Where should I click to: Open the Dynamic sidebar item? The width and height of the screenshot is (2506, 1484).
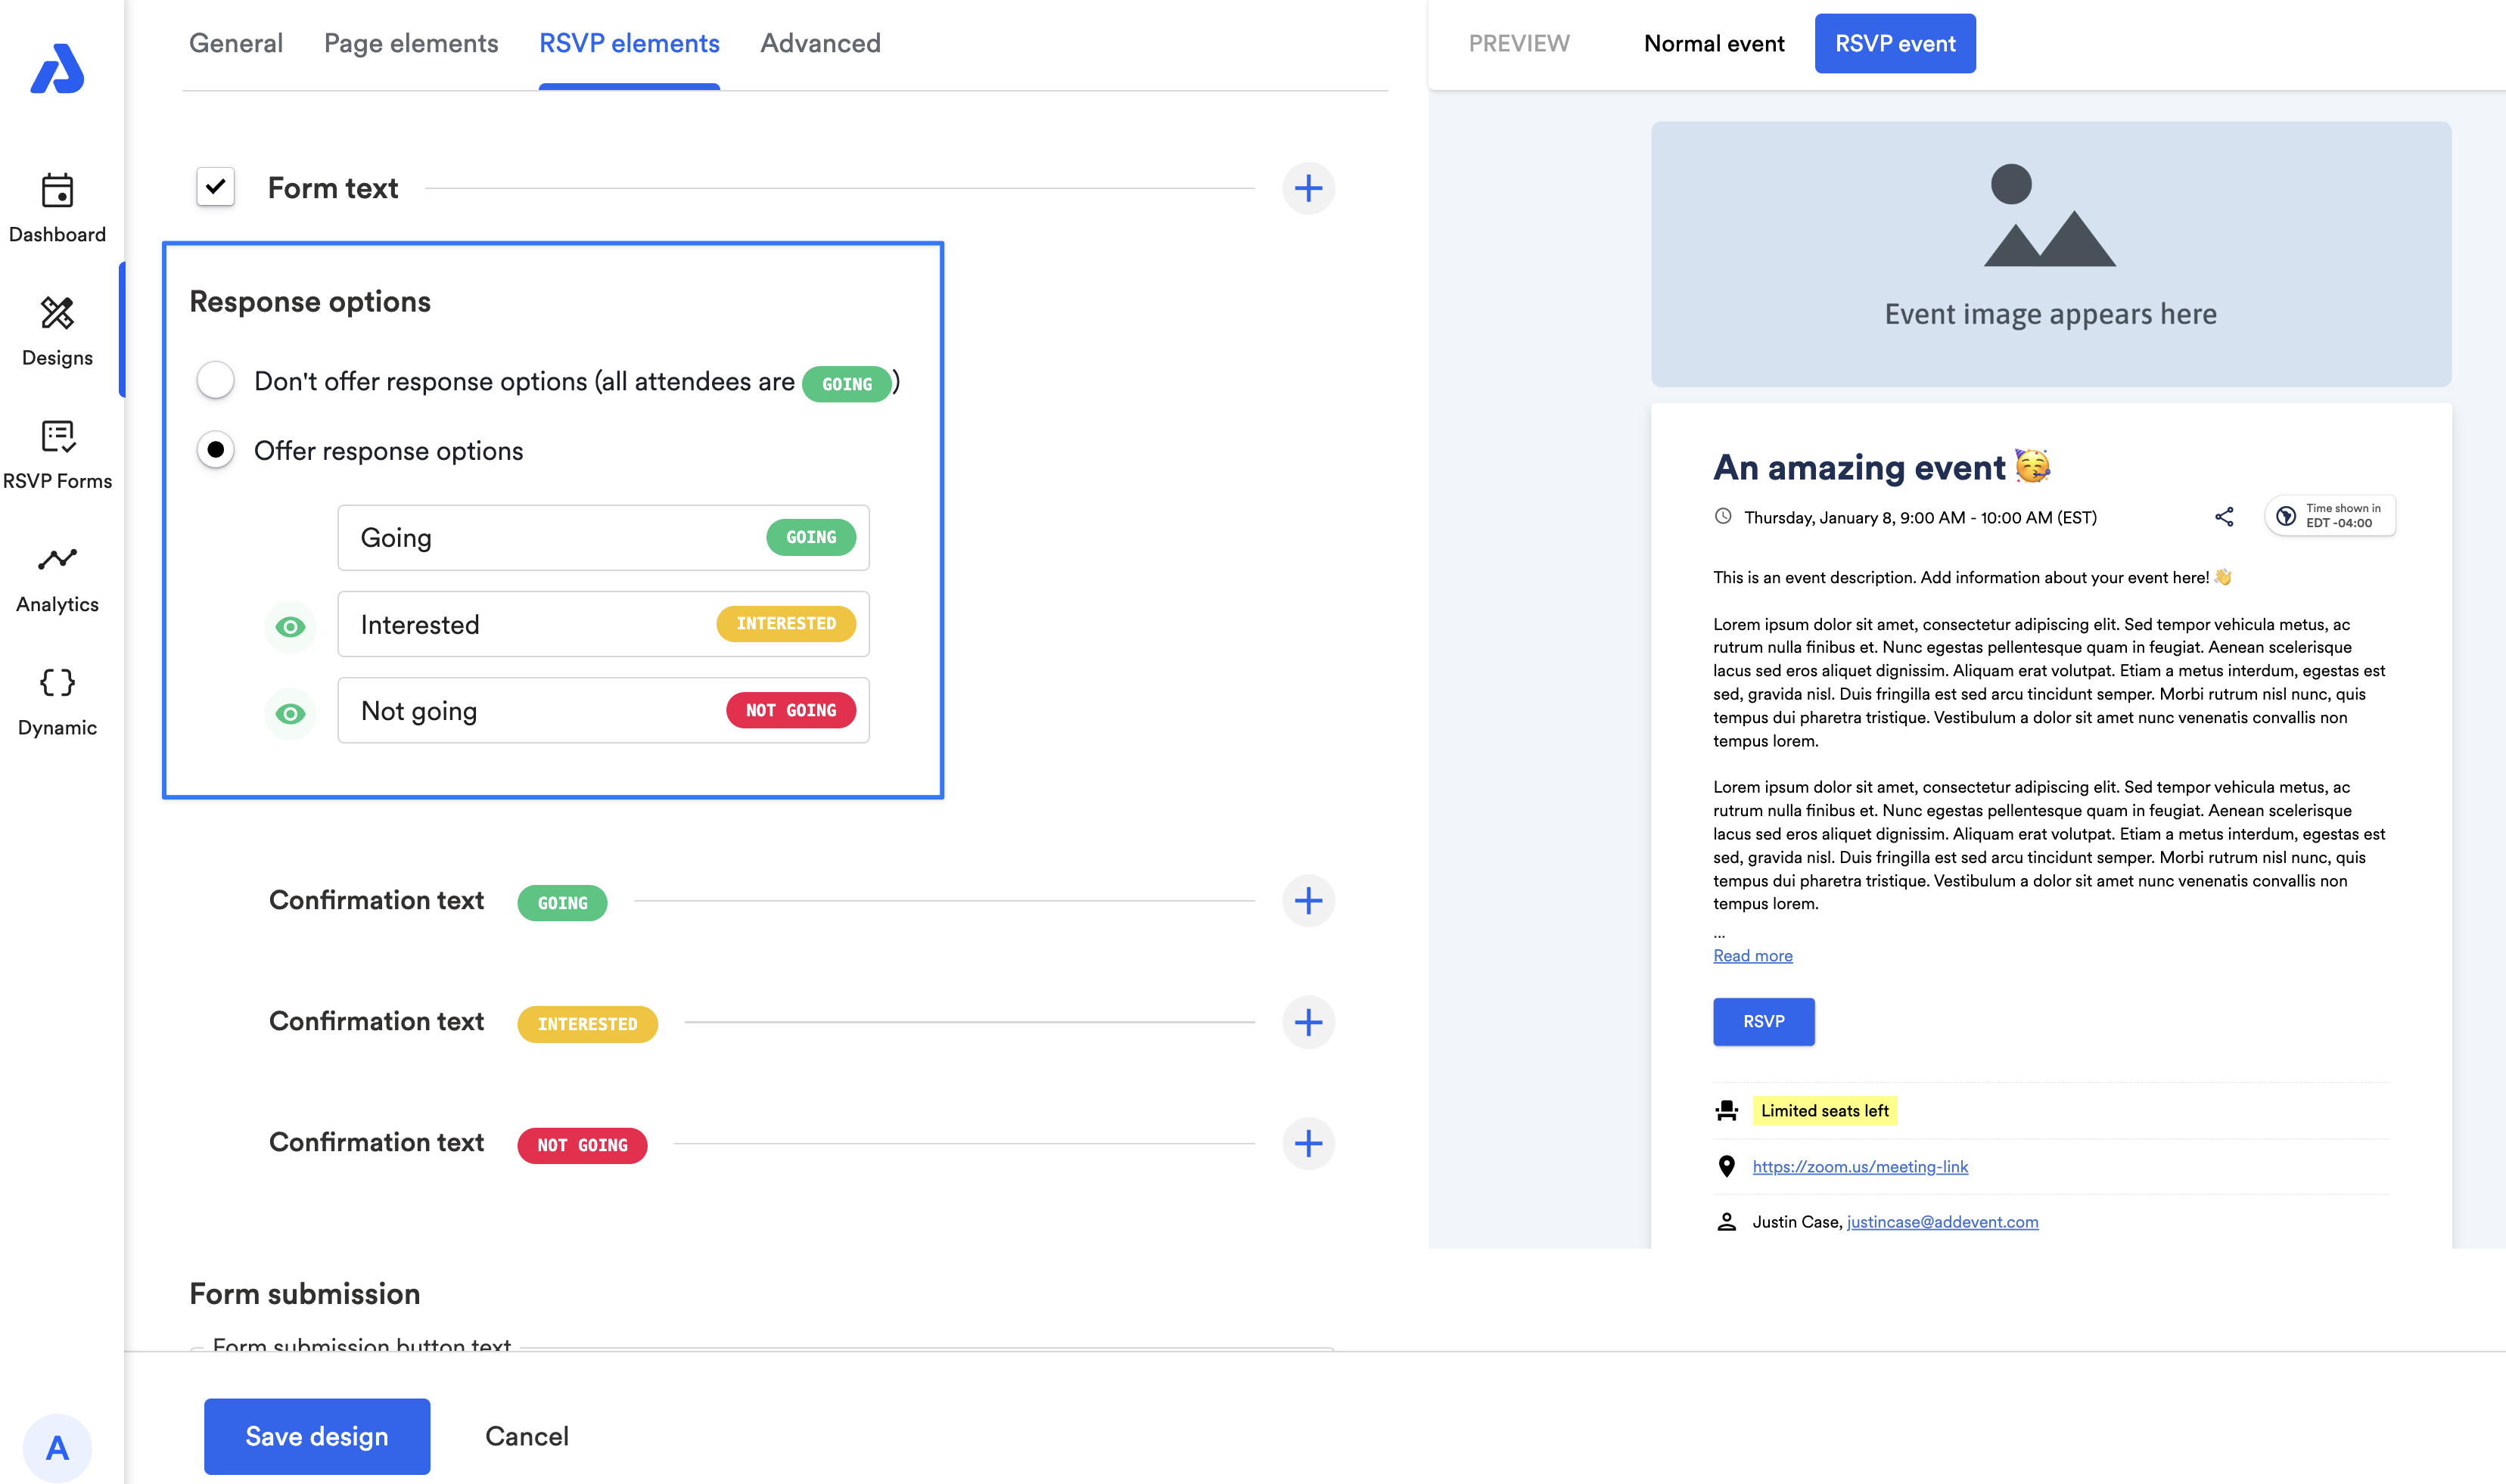57,701
